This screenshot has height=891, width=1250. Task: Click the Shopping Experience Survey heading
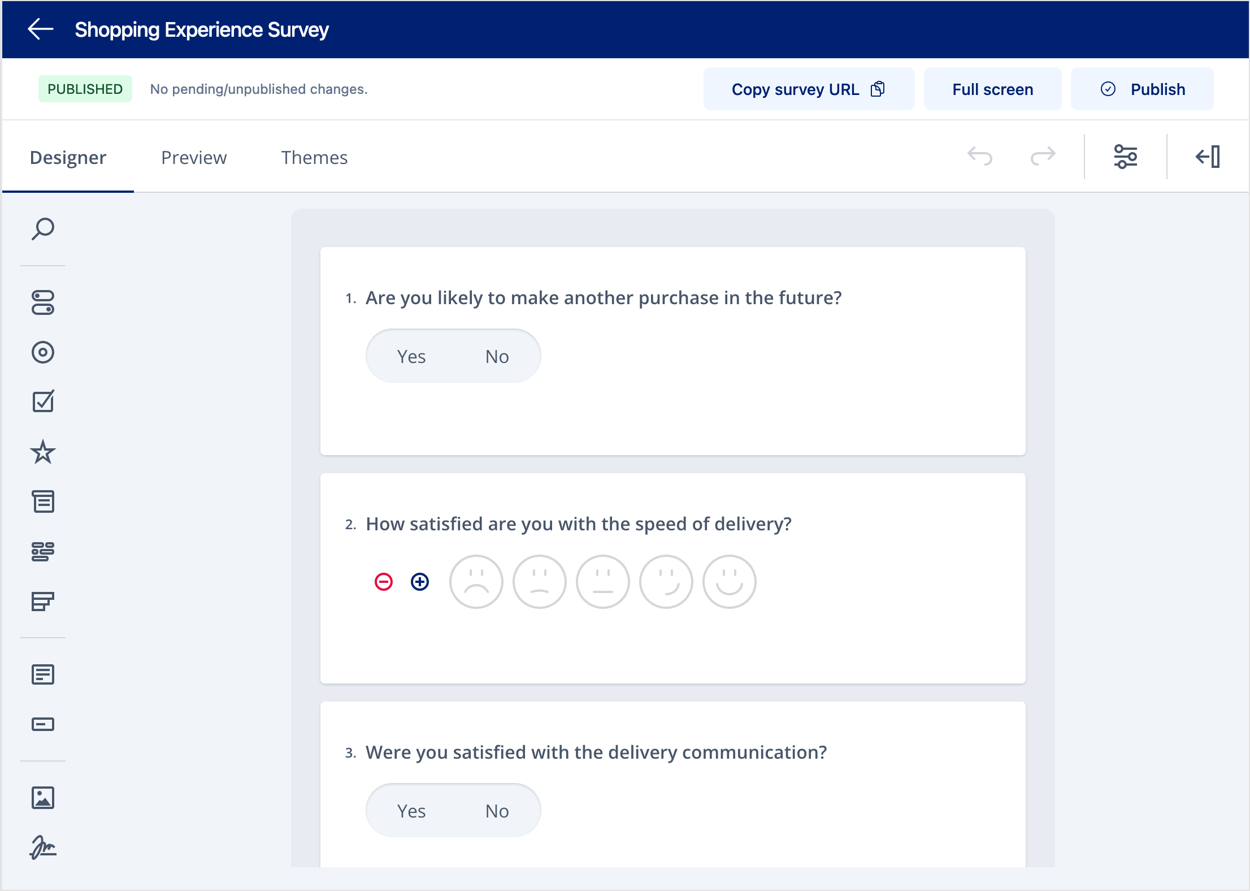[x=202, y=29]
